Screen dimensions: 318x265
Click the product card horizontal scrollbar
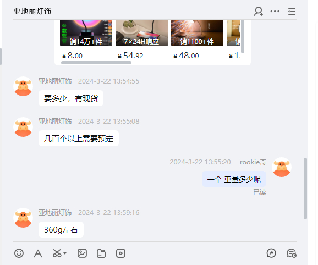96,63
